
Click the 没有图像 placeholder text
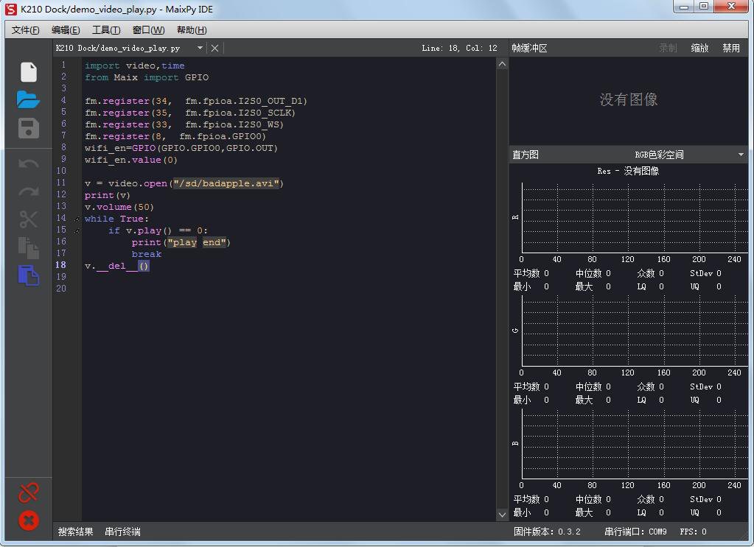coord(628,99)
